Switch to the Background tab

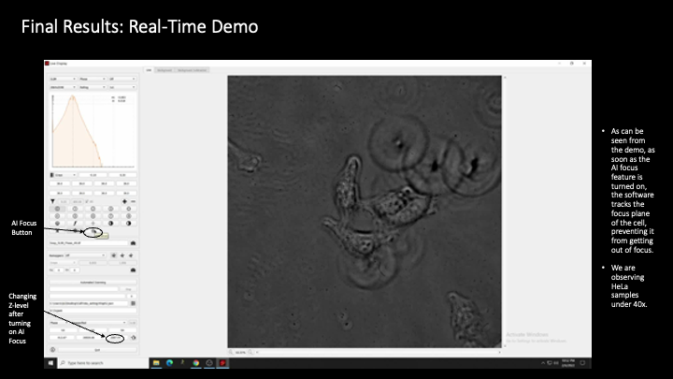click(165, 69)
